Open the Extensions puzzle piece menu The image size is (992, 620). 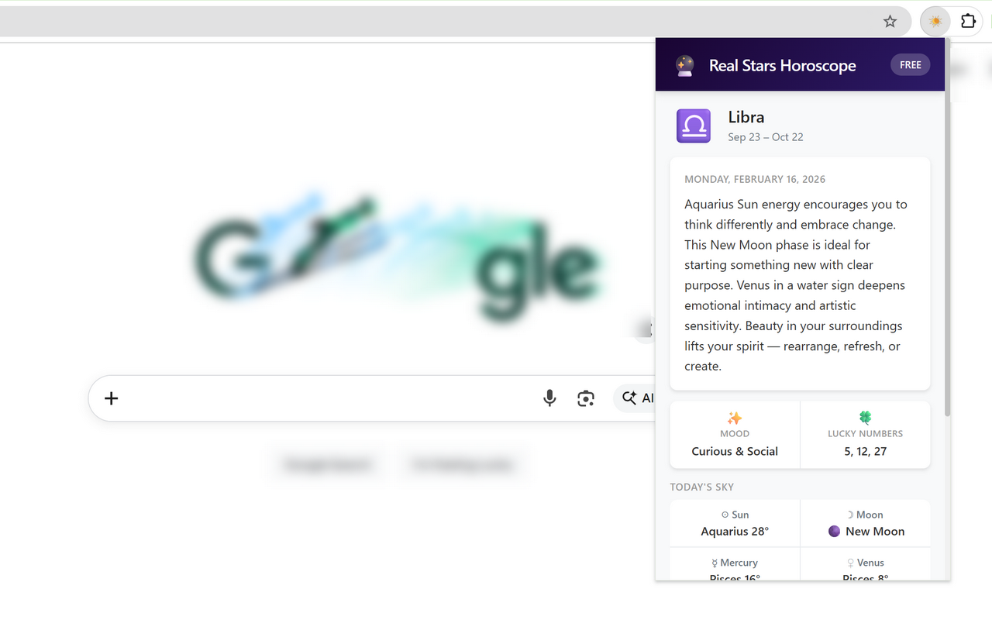point(968,22)
